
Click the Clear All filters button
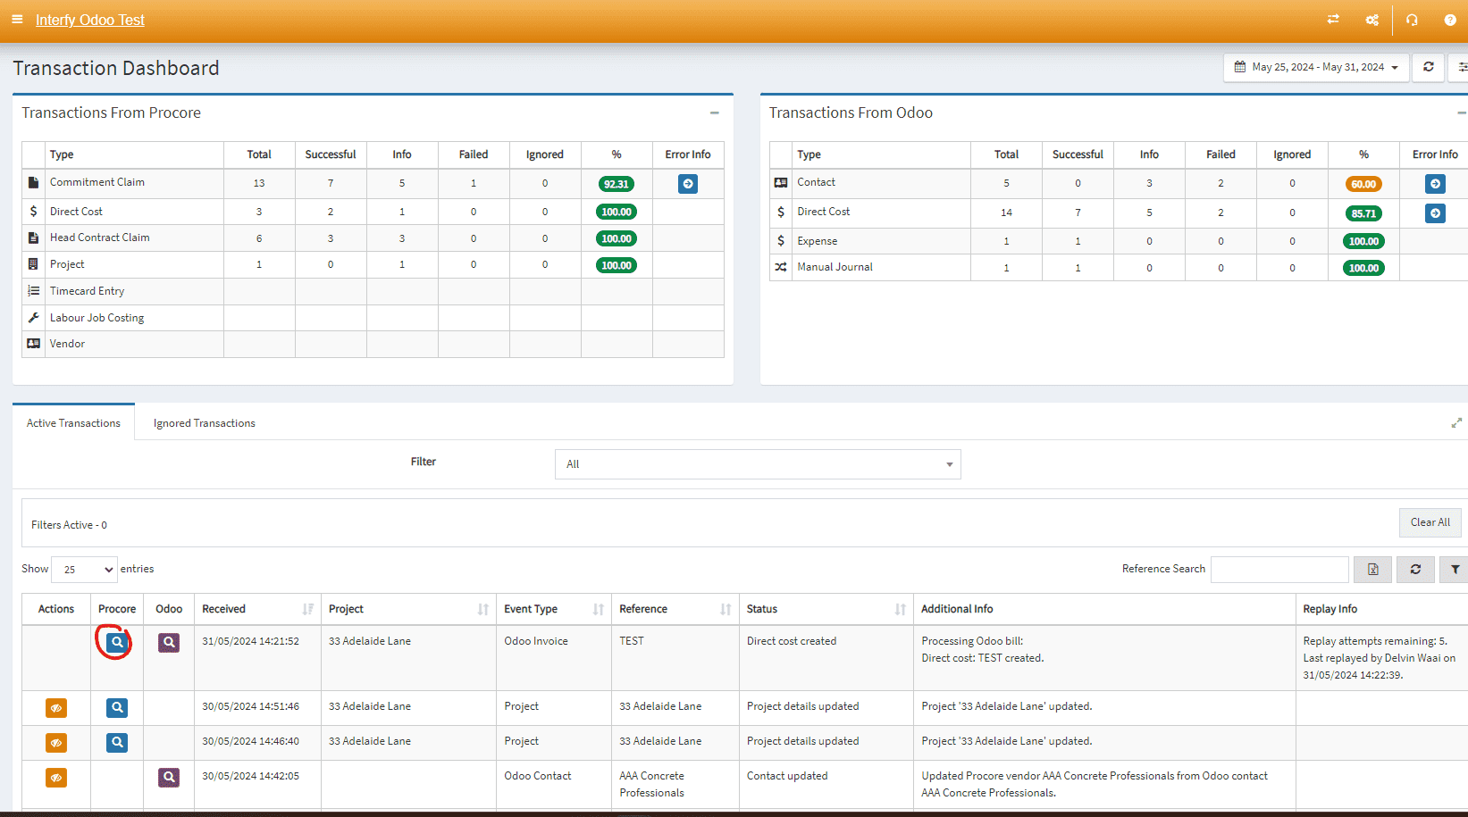tap(1430, 522)
